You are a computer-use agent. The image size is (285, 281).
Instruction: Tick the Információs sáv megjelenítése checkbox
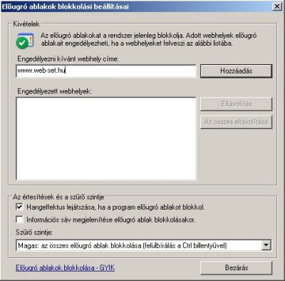(x=19, y=219)
